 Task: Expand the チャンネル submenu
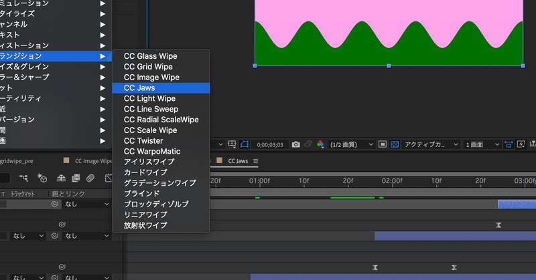coord(56,24)
